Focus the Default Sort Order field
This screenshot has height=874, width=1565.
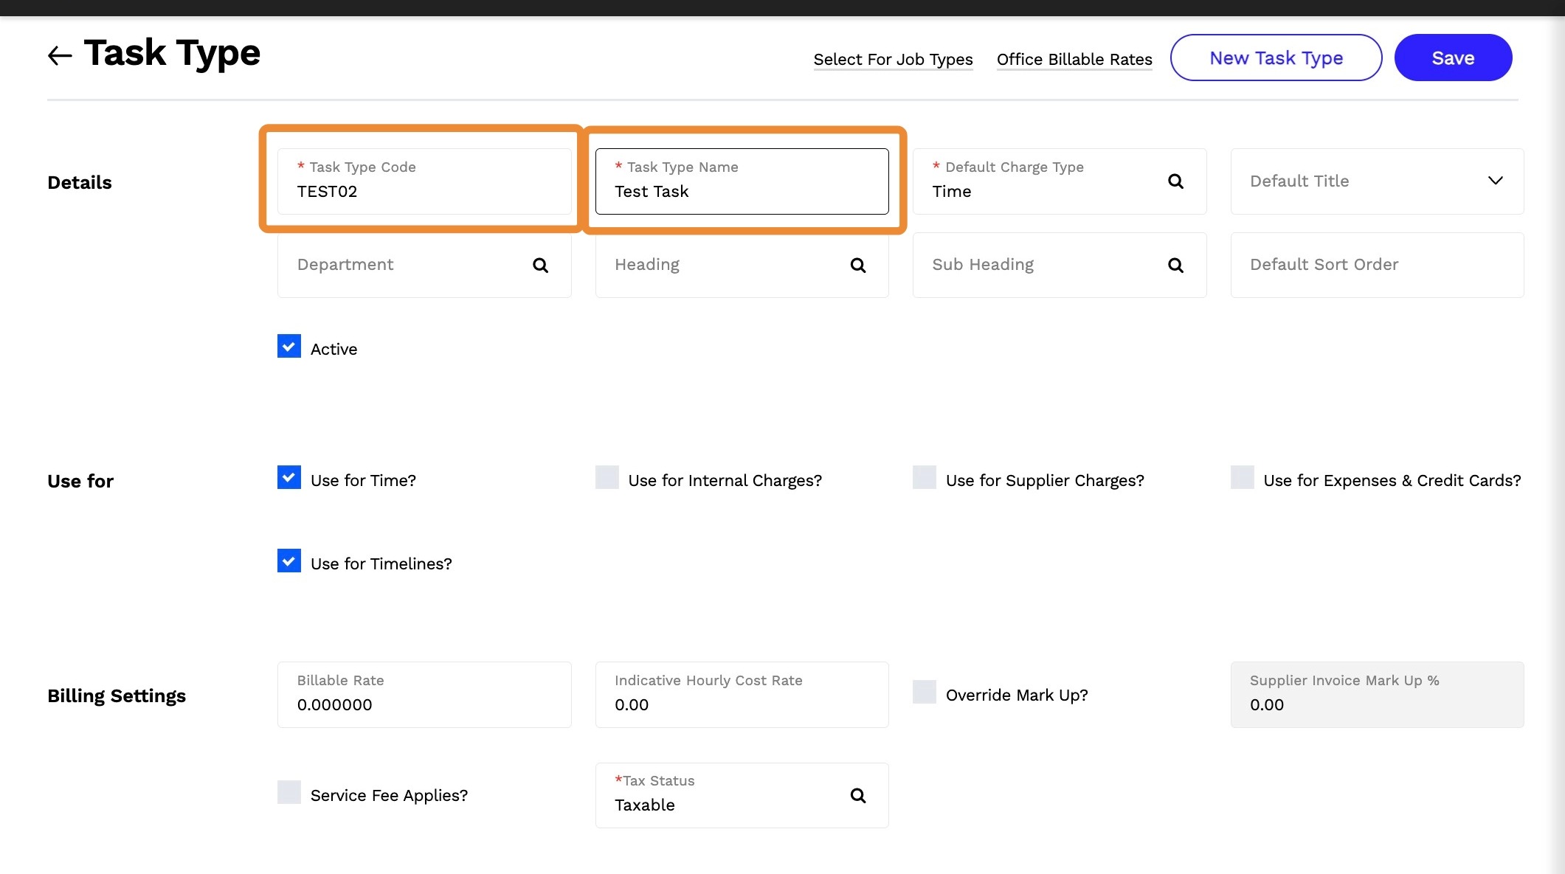coord(1377,265)
